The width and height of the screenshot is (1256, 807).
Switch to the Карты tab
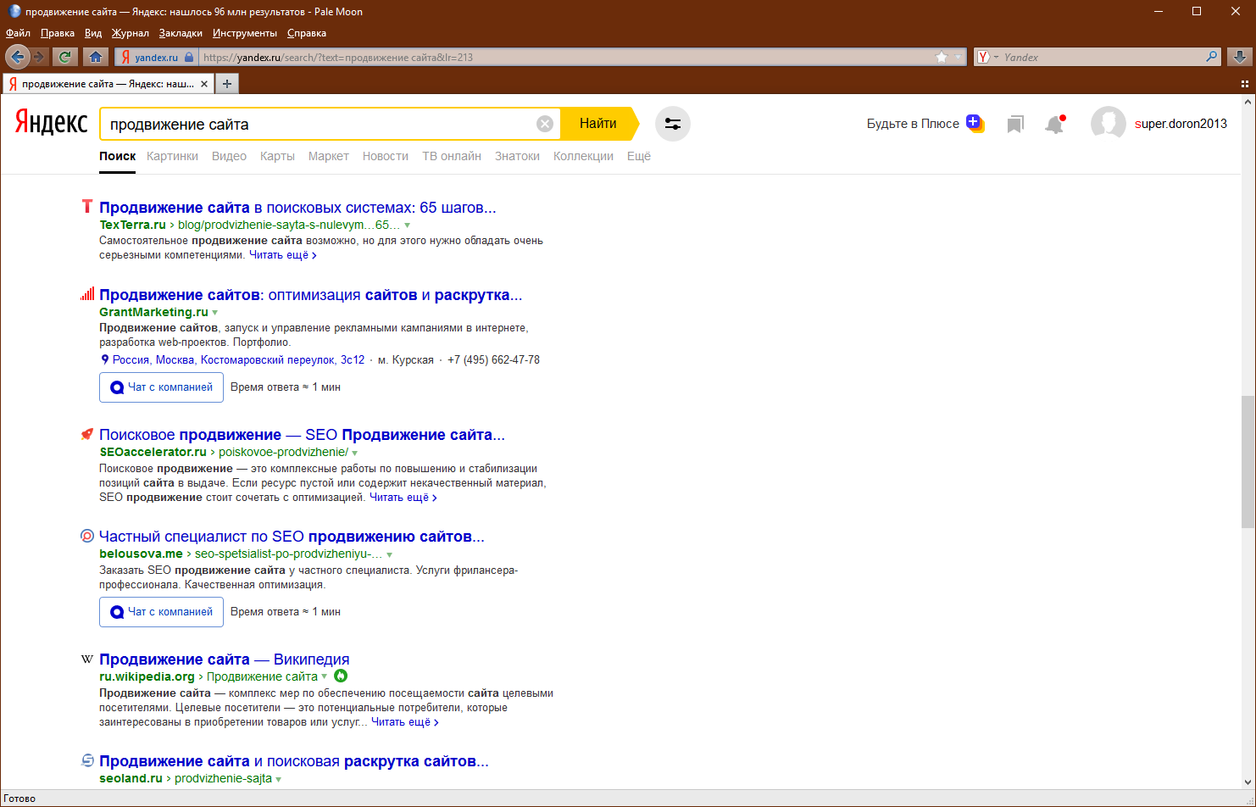pyautogui.click(x=277, y=156)
